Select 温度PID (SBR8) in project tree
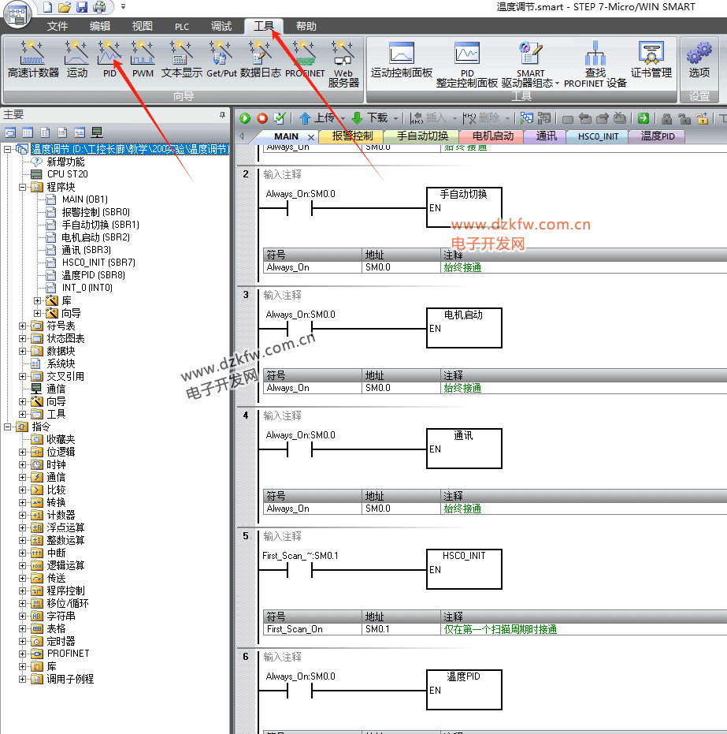The height and width of the screenshot is (734, 727). (x=92, y=275)
